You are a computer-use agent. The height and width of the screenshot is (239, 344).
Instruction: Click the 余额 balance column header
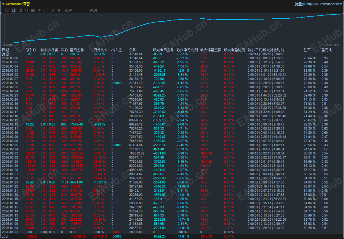[x=132, y=50]
